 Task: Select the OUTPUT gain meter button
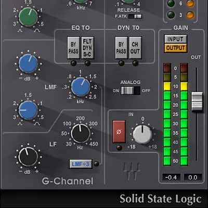pos(176,48)
